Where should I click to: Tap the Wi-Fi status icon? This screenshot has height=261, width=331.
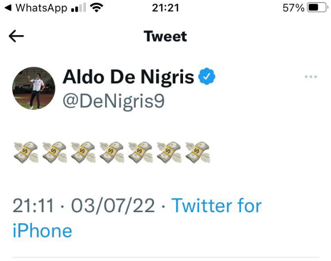pyautogui.click(x=96, y=8)
